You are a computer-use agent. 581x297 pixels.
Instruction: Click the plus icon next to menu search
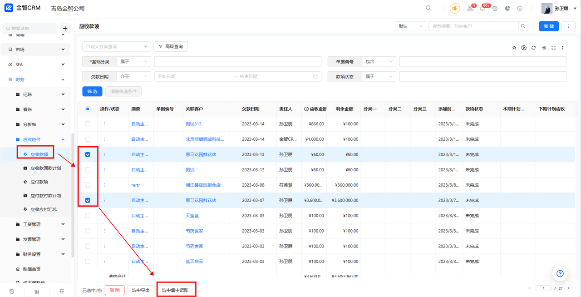tap(65, 28)
